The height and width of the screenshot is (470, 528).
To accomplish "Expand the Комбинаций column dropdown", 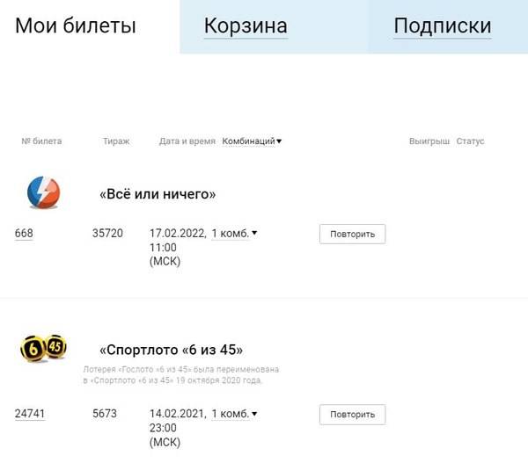I will (x=252, y=141).
